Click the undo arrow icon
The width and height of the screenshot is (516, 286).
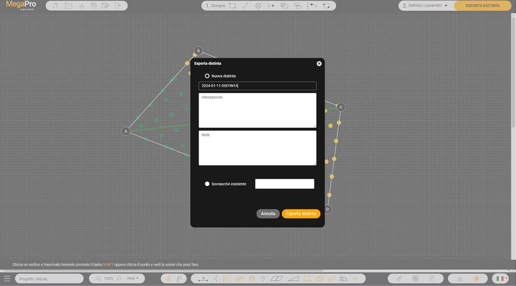point(313,6)
